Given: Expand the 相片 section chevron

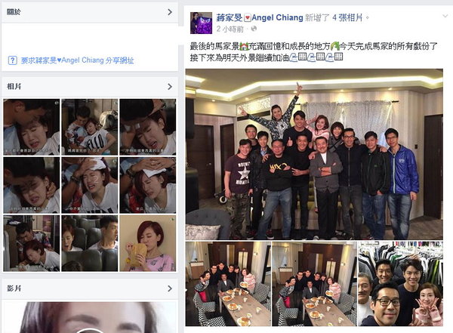Looking at the screenshot, I should pos(170,86).
